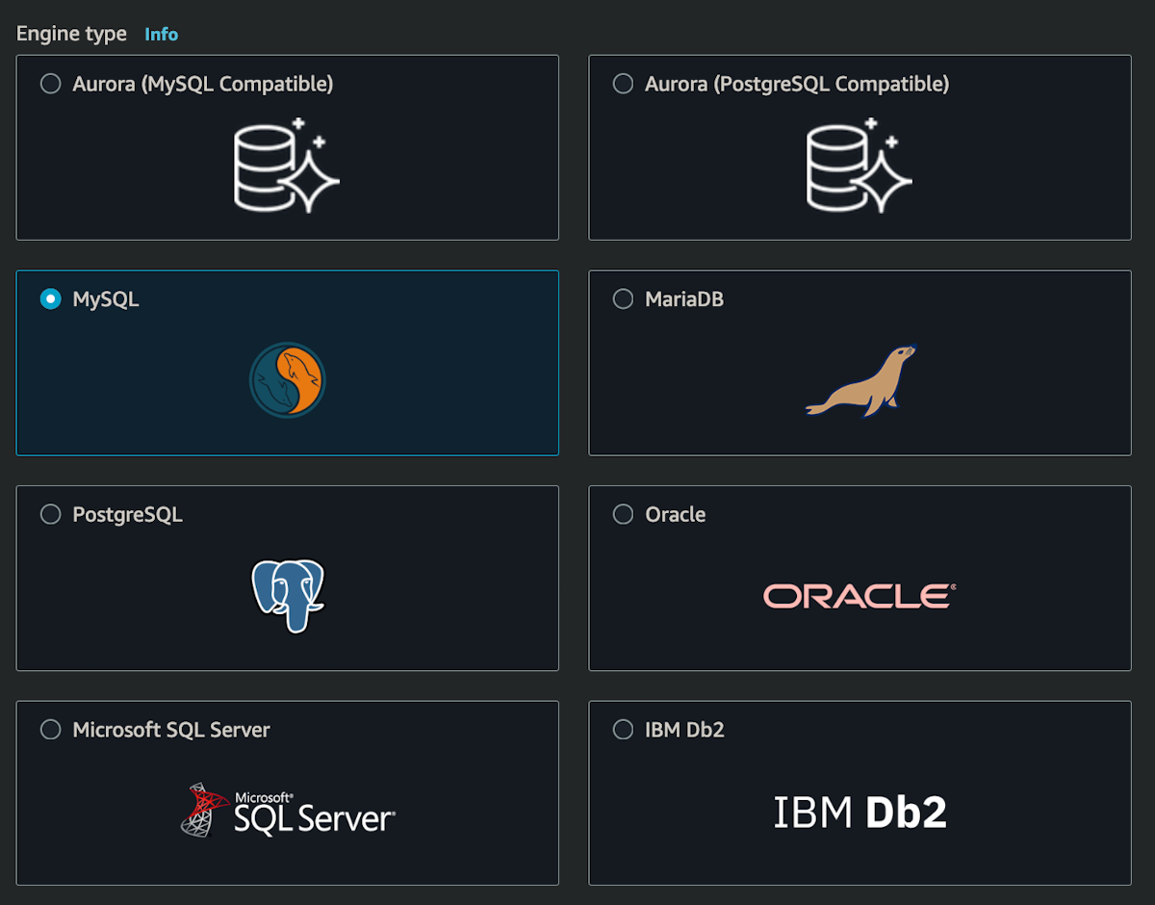Select the Aurora (PostgreSQL Compatible) radio button

[623, 84]
